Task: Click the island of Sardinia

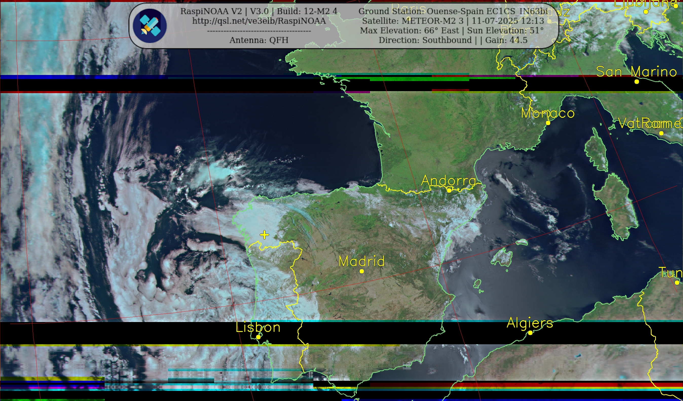Action: click(x=615, y=207)
